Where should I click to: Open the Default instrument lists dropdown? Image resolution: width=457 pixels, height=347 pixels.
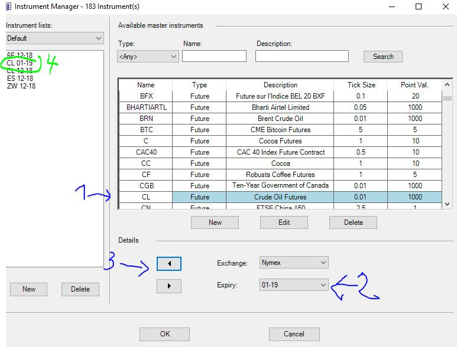click(x=55, y=38)
